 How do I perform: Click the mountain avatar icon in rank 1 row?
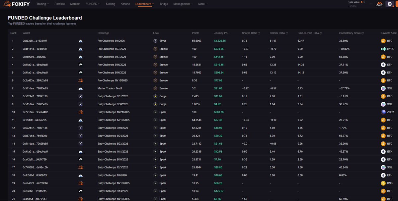click(x=80, y=41)
